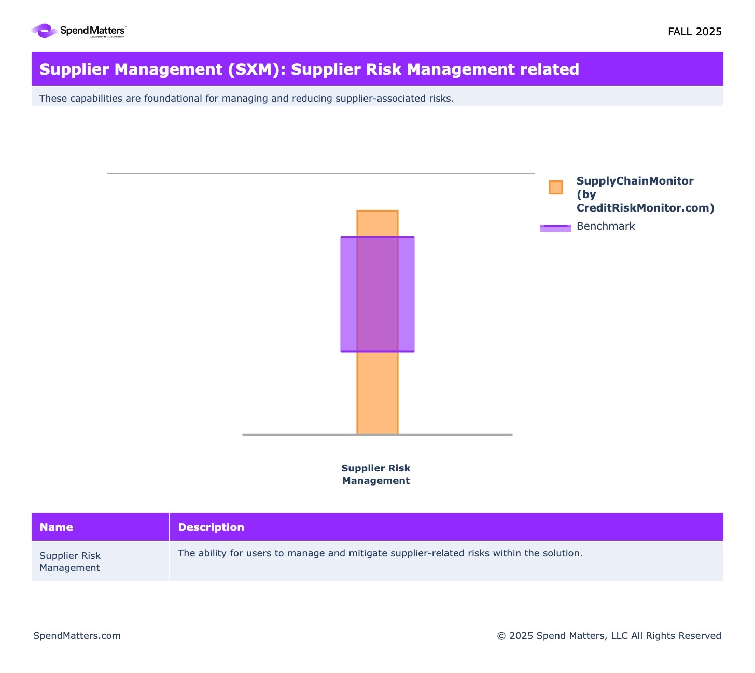Click the Supplier Management (SXM) title banner

click(309, 69)
